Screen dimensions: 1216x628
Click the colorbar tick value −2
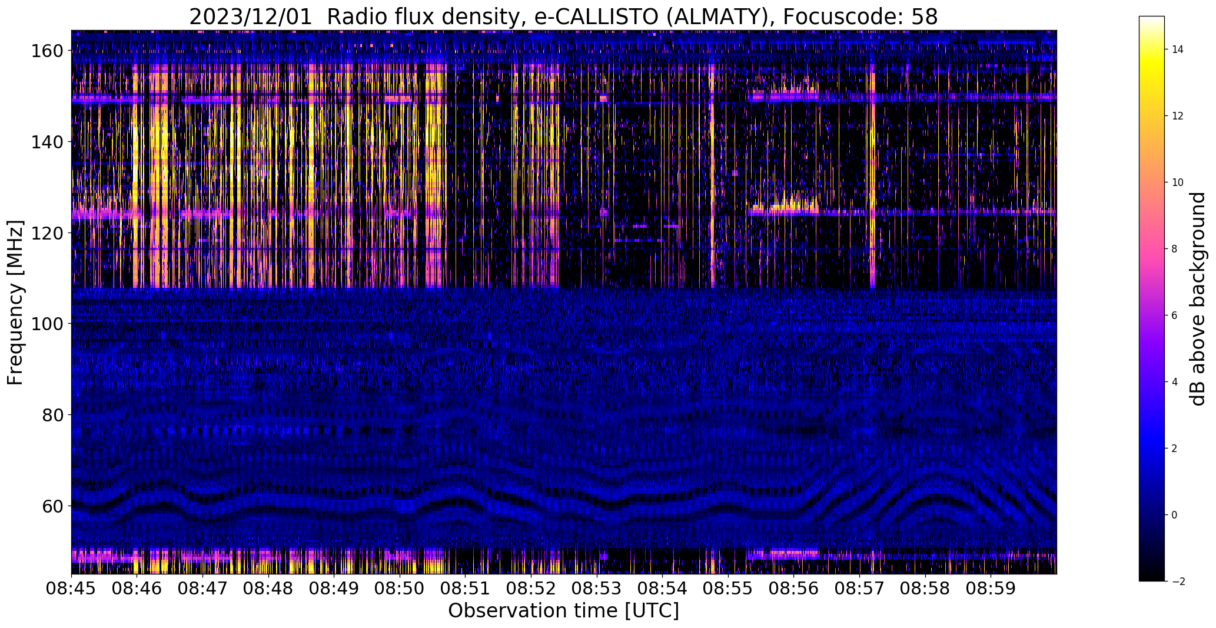point(1178,582)
